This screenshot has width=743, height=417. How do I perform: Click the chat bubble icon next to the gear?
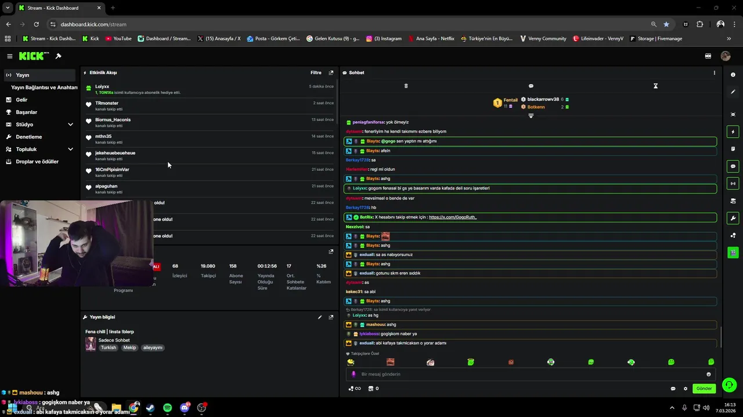673,389
